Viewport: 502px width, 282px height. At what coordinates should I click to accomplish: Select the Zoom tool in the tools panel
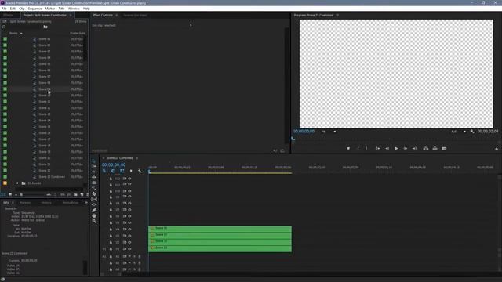point(94,221)
